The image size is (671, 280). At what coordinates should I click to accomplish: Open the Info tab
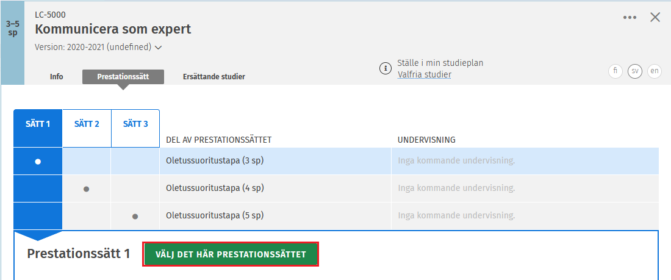[57, 77]
